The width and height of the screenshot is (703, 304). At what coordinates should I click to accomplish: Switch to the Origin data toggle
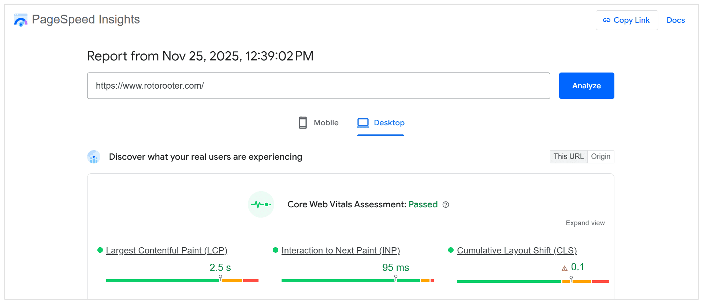click(600, 157)
